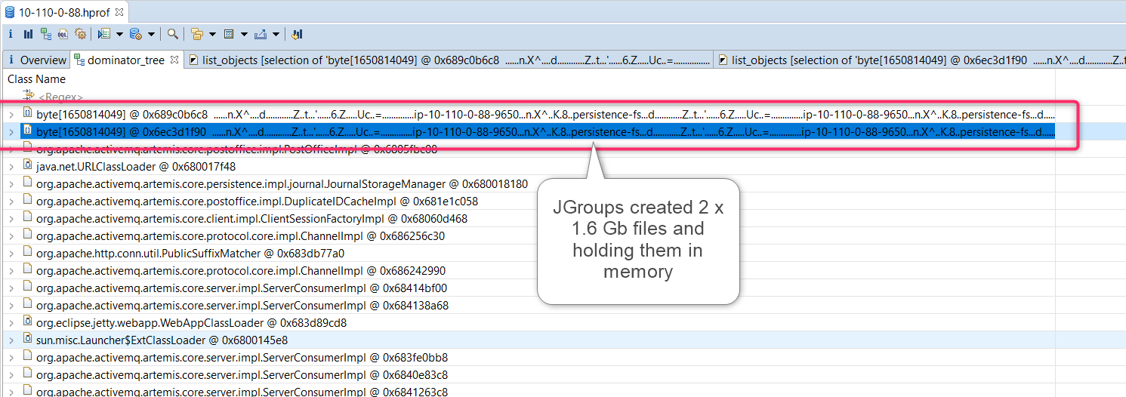This screenshot has width=1126, height=397.
Task: Click the WebAppClassLoader object icon
Action: [28, 322]
